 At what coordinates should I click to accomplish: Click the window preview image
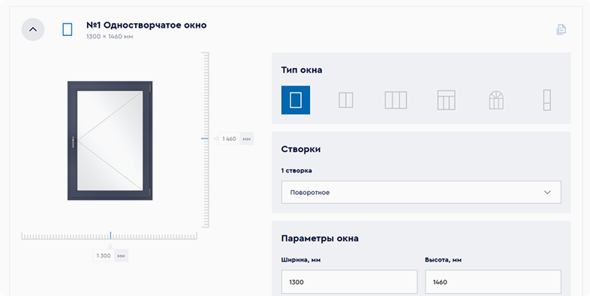[x=110, y=140]
